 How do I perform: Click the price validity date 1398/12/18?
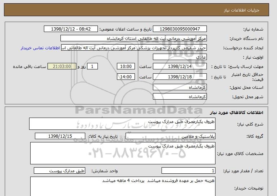[x=180, y=77]
